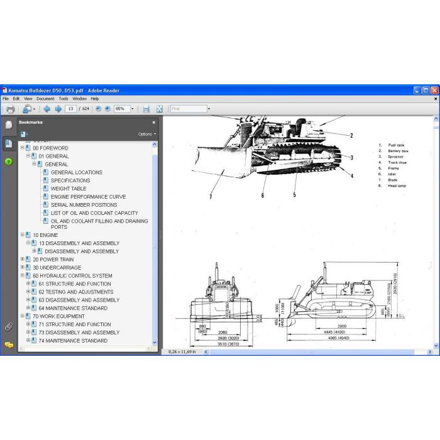Collapse the 70 WORK EQUIPMENT bookmark
The height and width of the screenshot is (440, 440).
23,316
